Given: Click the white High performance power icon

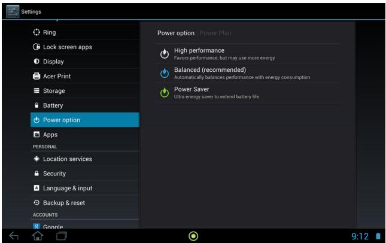Looking at the screenshot, I should (x=165, y=53).
